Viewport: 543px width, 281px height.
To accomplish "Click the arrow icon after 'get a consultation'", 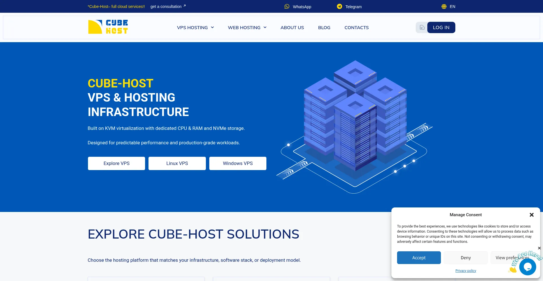I will click(184, 6).
